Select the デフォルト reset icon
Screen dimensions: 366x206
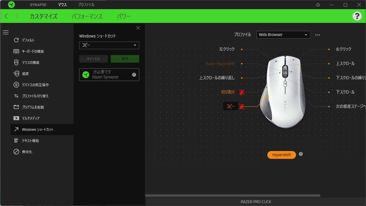(16, 40)
